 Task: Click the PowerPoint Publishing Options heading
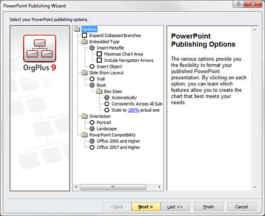[x=203, y=40]
